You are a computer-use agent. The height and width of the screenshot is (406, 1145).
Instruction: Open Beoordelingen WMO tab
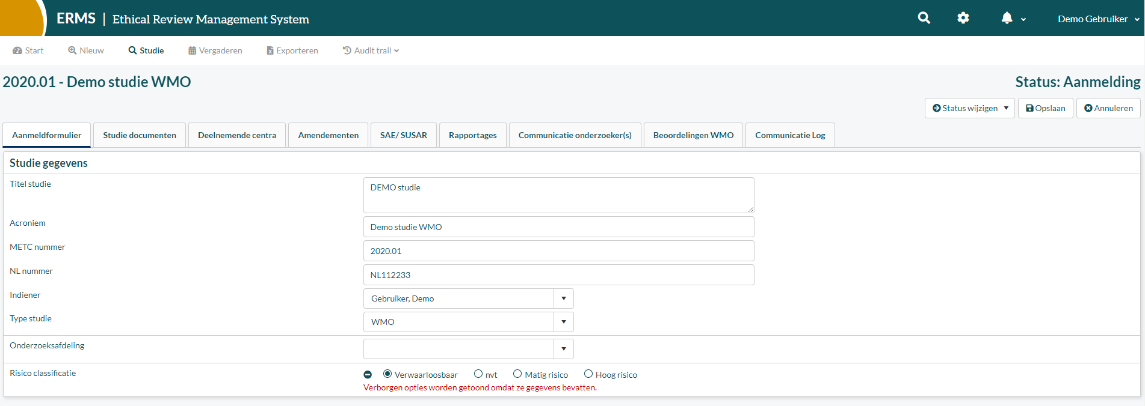[694, 135]
